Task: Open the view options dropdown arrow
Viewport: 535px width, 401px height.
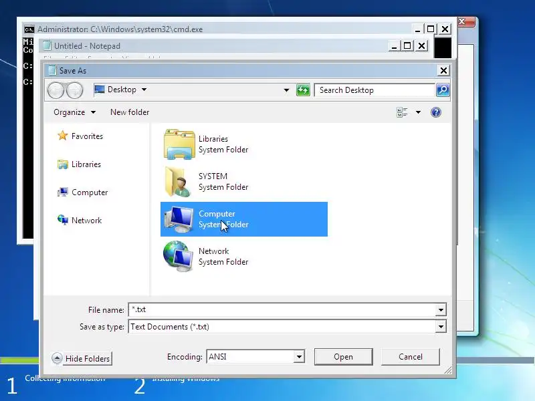Action: [418, 112]
